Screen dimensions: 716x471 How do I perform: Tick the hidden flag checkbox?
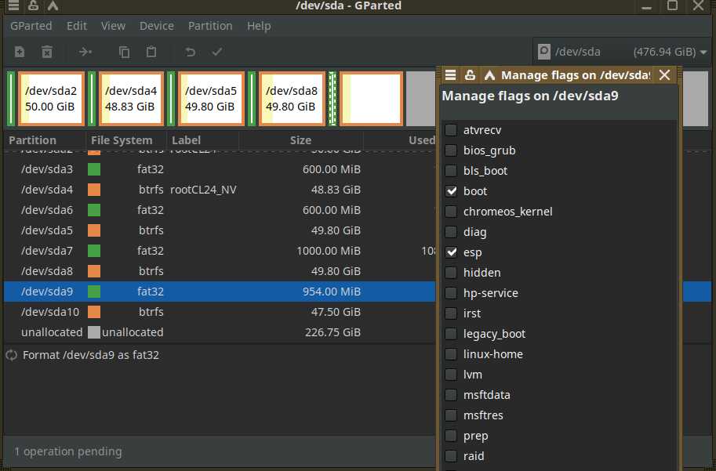pyautogui.click(x=451, y=273)
